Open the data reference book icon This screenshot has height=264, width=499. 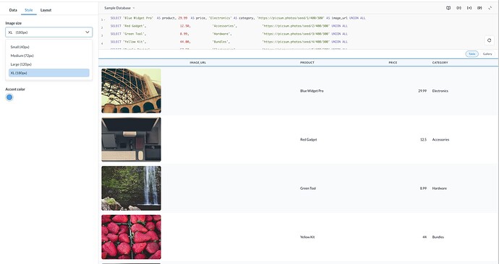448,8
